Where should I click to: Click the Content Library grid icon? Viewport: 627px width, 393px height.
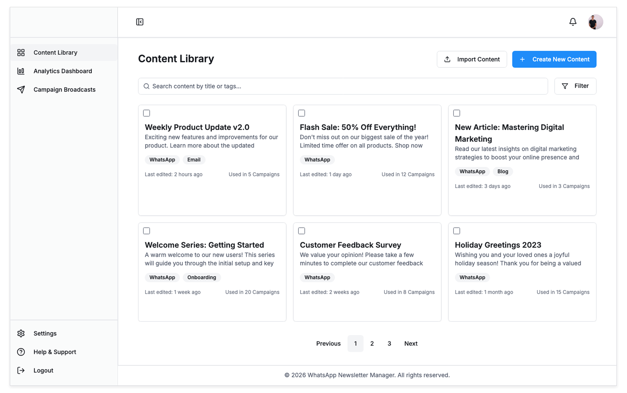[21, 52]
